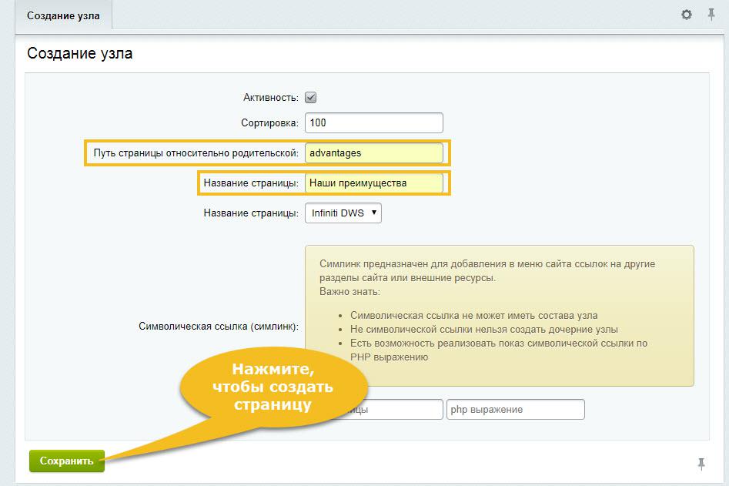Click the Символическая ссылка (симлинк) label
Screen dimensions: 729x486
219,326
